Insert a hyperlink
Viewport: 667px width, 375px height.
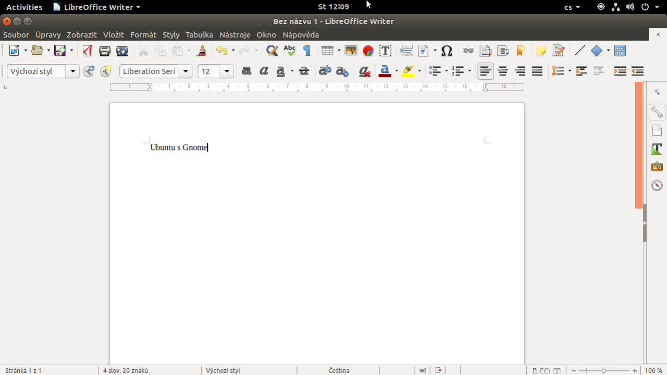click(468, 51)
